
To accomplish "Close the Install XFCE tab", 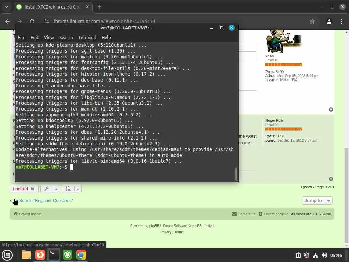I will click(x=87, y=7).
